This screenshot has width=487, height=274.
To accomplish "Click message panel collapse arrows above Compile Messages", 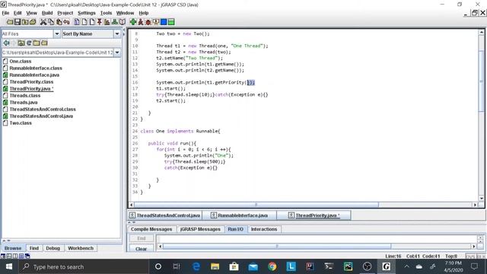I will coord(132,222).
